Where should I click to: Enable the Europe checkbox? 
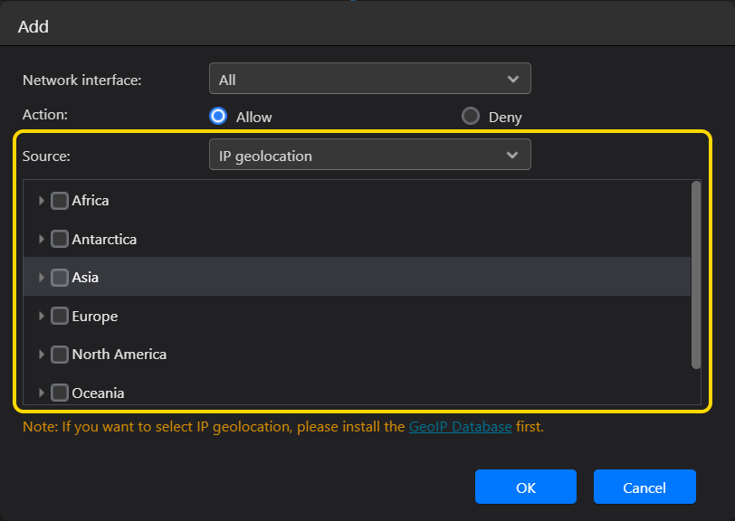(60, 316)
